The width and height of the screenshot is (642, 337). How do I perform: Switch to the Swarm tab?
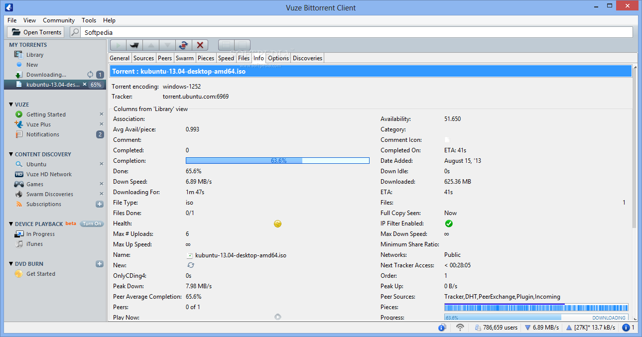tap(185, 58)
